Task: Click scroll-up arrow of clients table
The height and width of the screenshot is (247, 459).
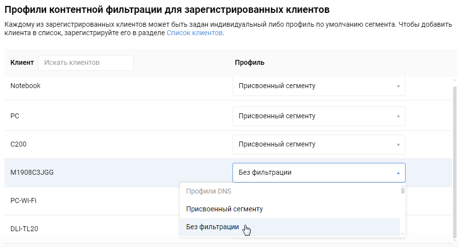Action: click(455, 80)
